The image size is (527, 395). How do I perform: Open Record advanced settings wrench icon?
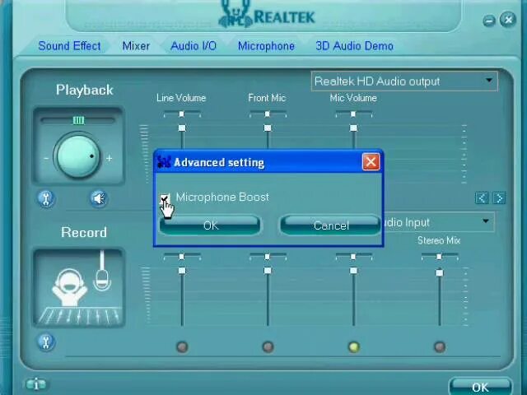point(46,342)
